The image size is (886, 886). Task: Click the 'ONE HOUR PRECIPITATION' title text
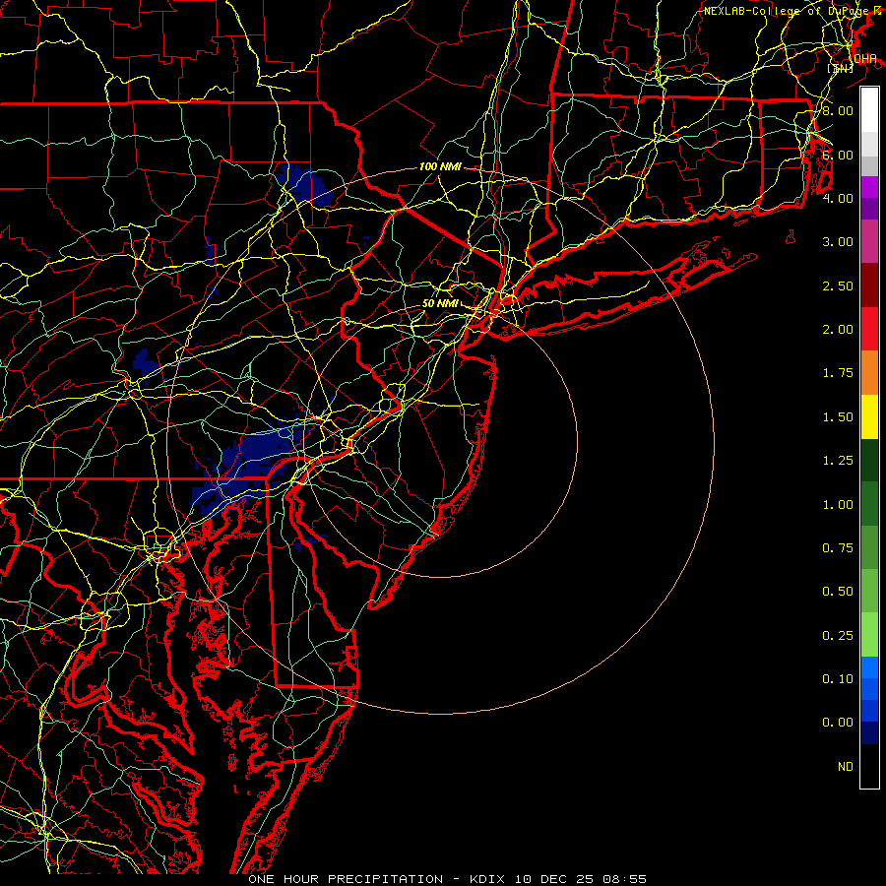tap(346, 879)
